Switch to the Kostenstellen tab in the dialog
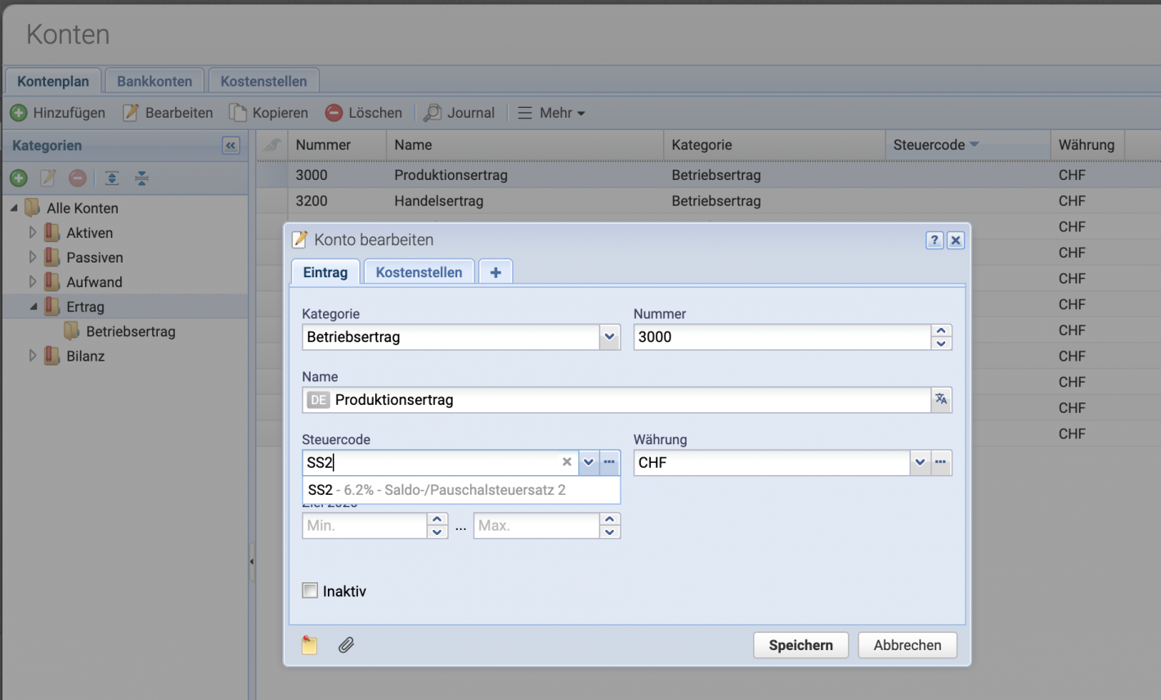This screenshot has height=700, width=1161. (x=419, y=271)
